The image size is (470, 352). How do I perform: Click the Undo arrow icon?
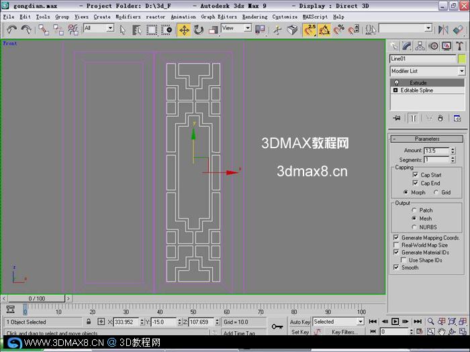[x=11, y=30]
